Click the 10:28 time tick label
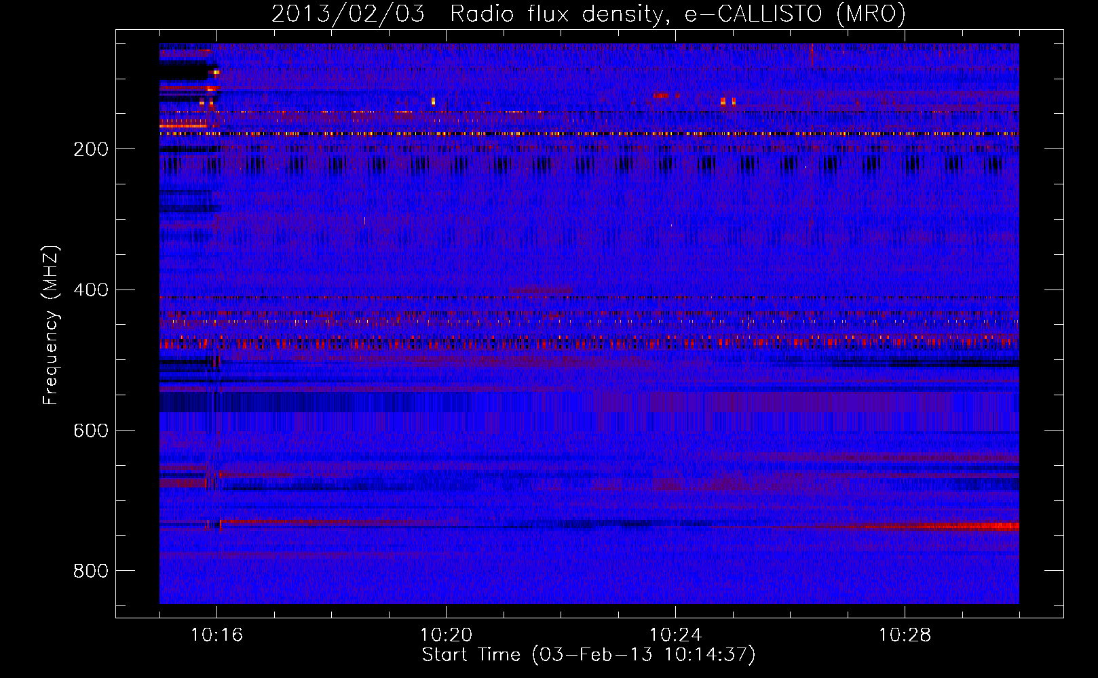This screenshot has width=1098, height=678. (905, 635)
